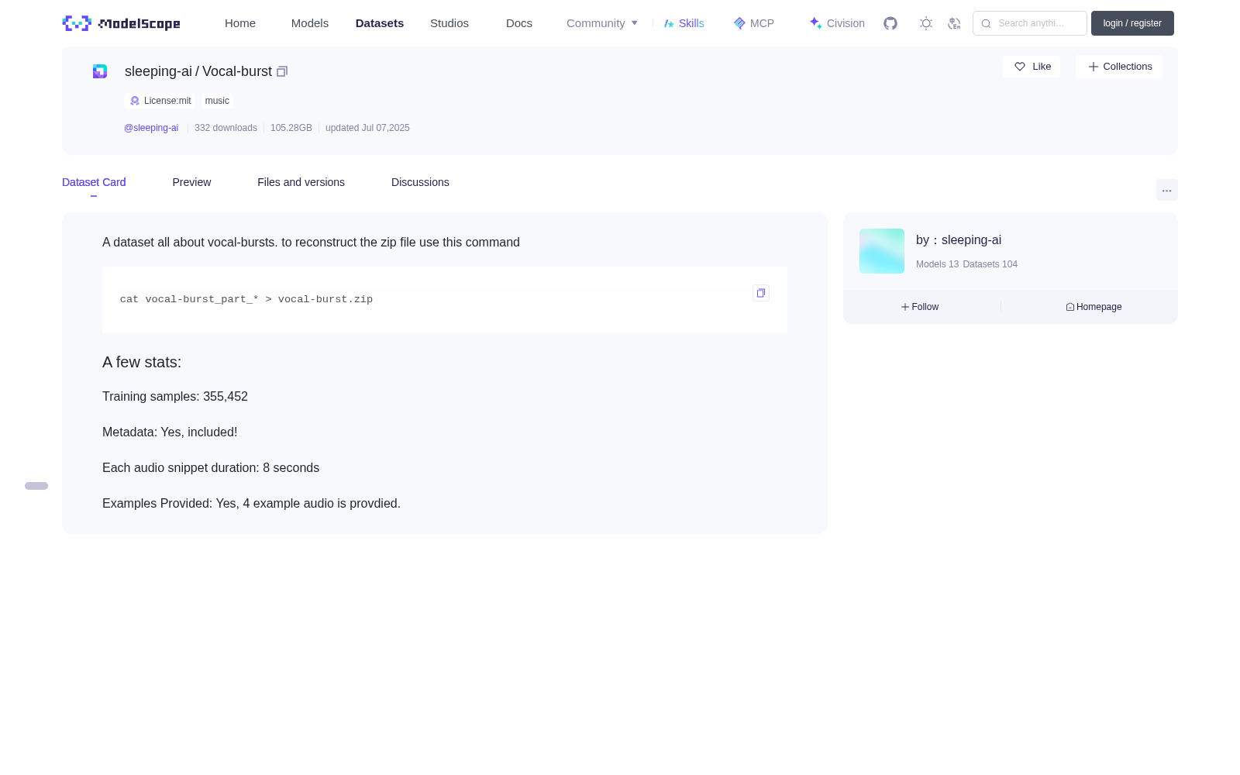Click the music tag
This screenshot has height=775, width=1240.
coord(217,101)
